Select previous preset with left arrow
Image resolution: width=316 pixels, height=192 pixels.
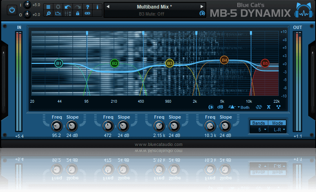point(108,7)
